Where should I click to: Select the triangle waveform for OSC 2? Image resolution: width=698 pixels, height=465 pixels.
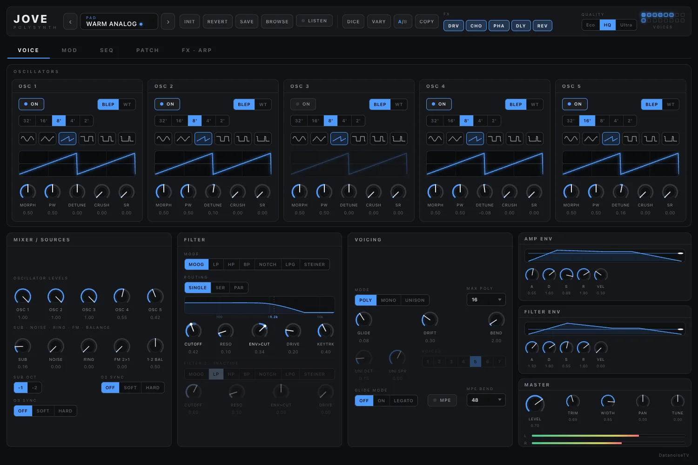point(183,139)
